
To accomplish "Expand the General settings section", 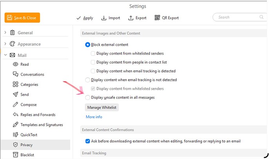I will pos(5,33).
